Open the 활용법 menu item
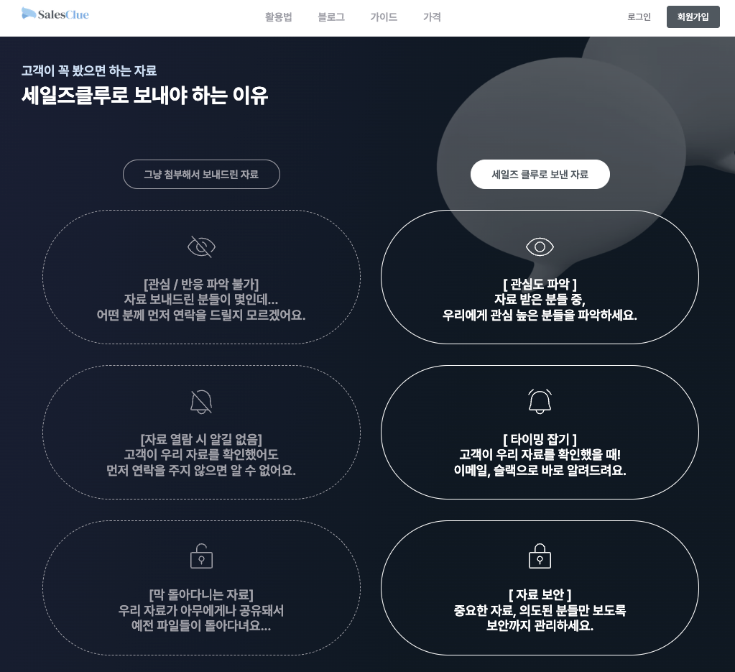Viewport: 735px width, 672px height. click(x=279, y=17)
